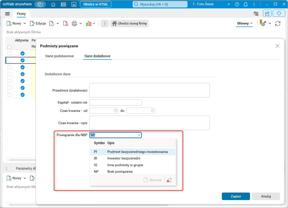Open the news panel icon in header
Viewport: 288px width, 208px height.
point(63,5)
